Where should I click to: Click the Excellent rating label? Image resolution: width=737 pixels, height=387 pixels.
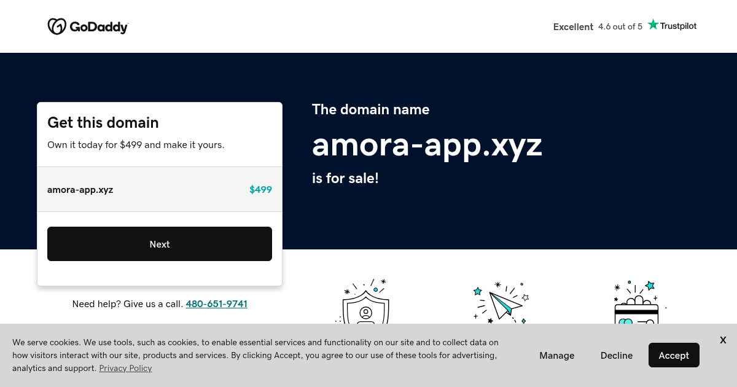coord(573,26)
